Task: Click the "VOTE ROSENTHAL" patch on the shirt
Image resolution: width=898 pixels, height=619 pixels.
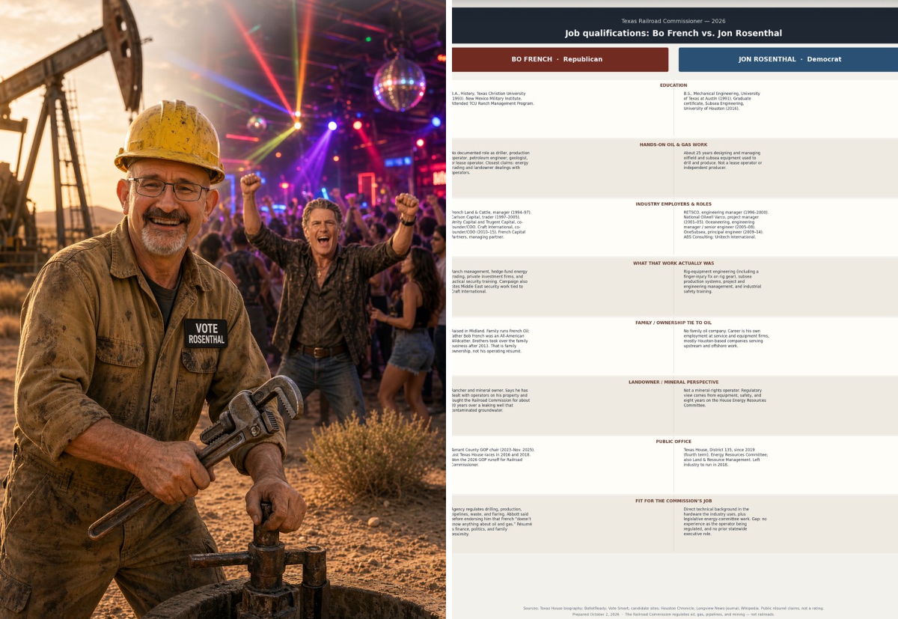Action: pos(206,333)
